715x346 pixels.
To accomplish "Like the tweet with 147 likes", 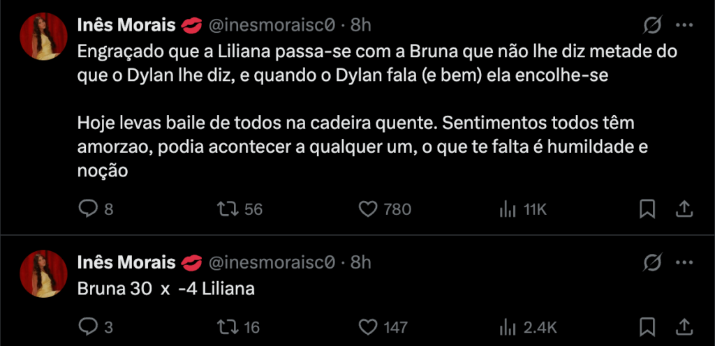I will tap(367, 326).
